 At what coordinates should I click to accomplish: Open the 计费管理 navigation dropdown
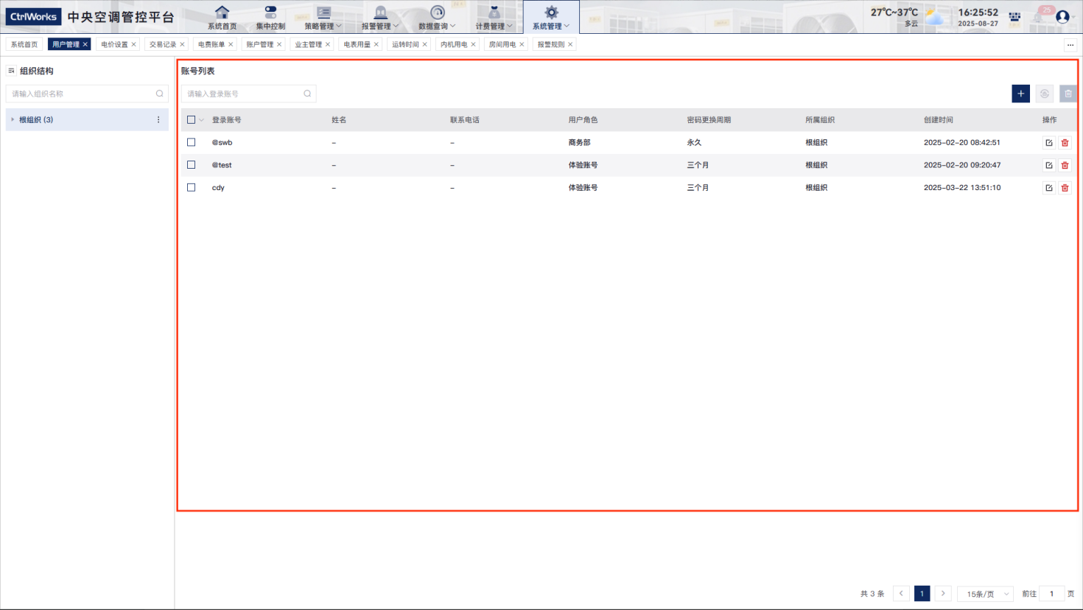494,17
